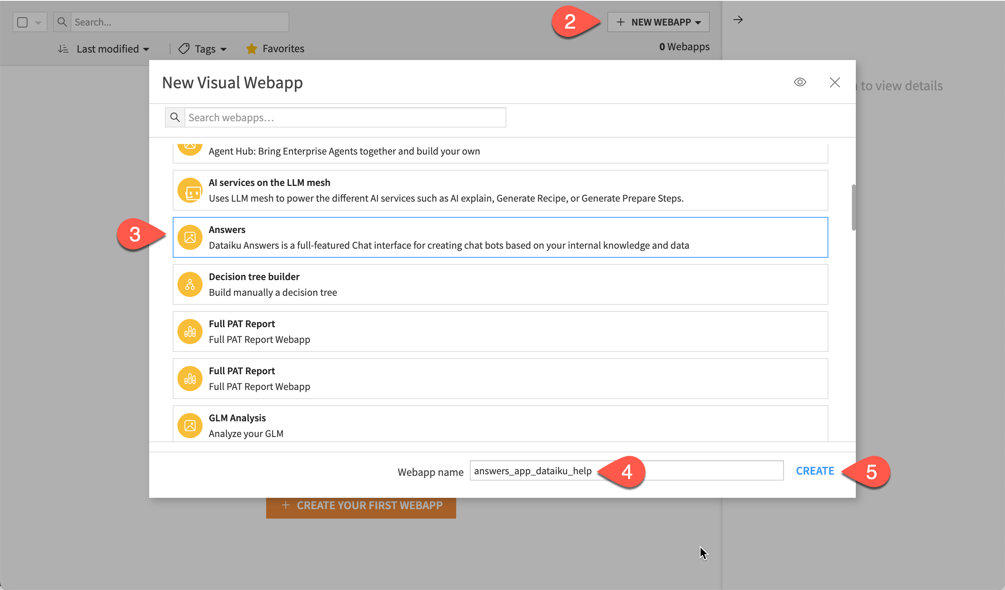
Task: Expand the NEW WEBAPP dropdown chevron
Action: coord(699,22)
